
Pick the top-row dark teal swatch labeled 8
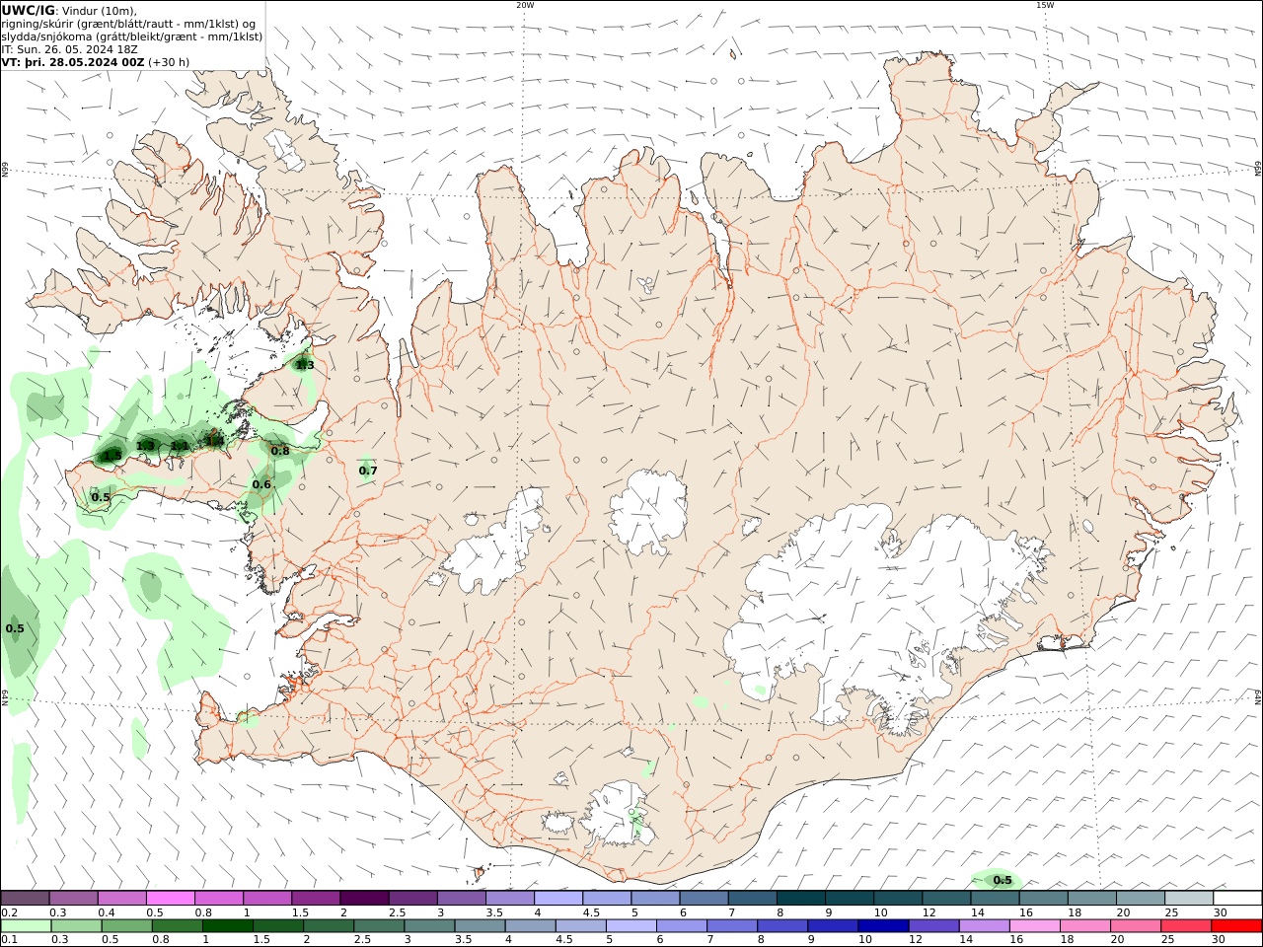coord(800,898)
